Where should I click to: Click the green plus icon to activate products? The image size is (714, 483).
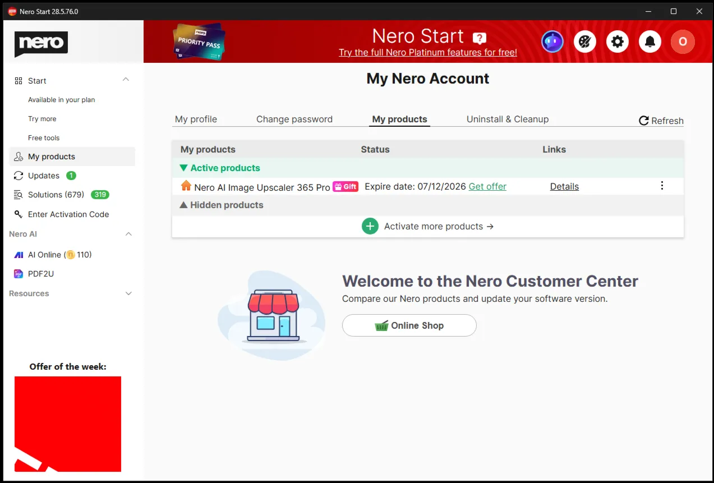pos(370,226)
